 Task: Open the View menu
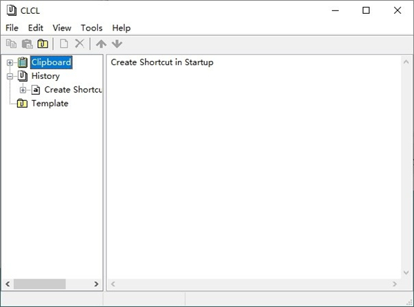pyautogui.click(x=62, y=28)
